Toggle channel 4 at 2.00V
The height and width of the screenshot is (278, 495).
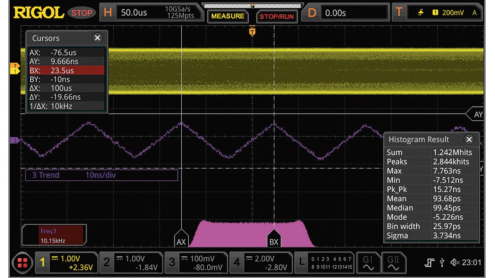click(x=261, y=263)
